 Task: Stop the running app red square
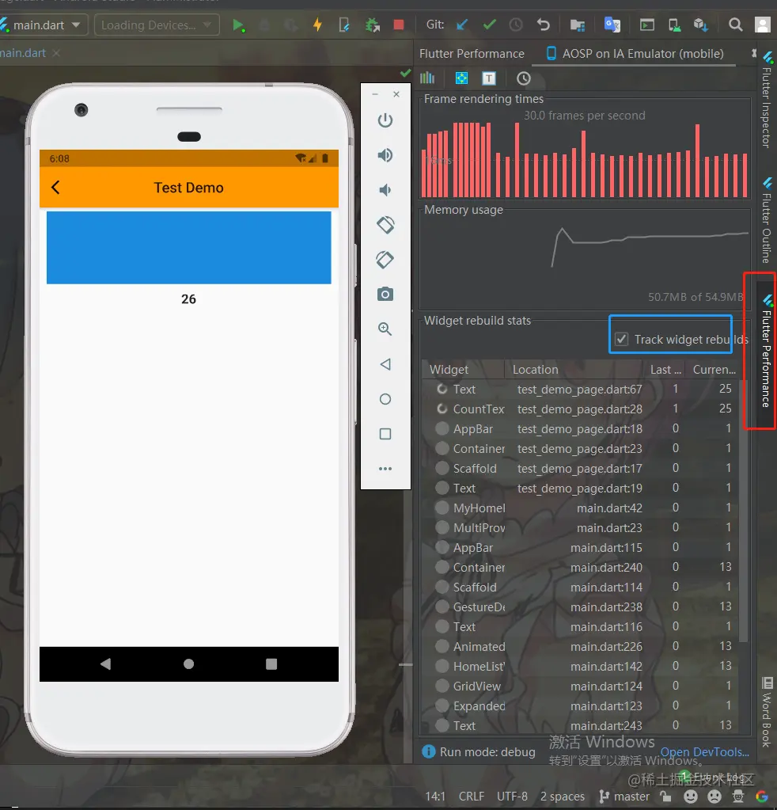coord(399,25)
